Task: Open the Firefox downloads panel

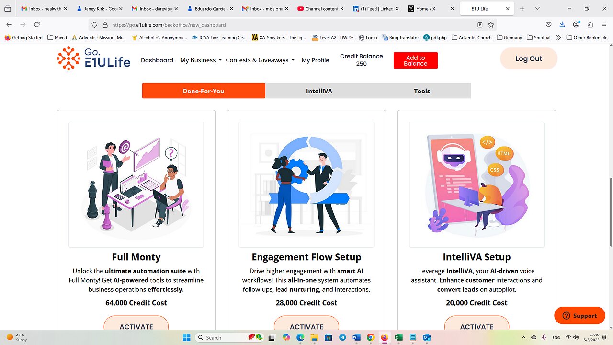Action: (x=562, y=25)
